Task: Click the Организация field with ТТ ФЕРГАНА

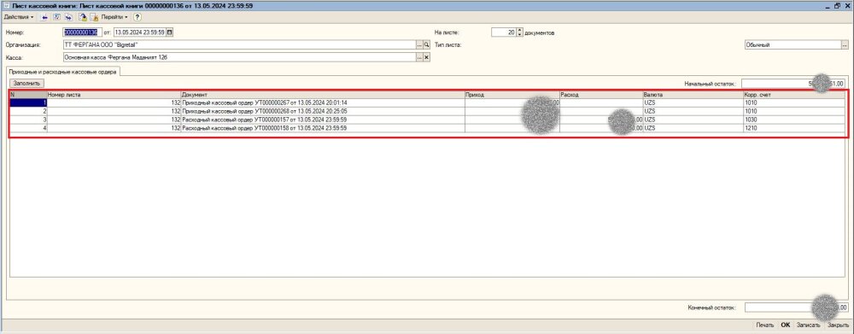Action: [x=240, y=44]
